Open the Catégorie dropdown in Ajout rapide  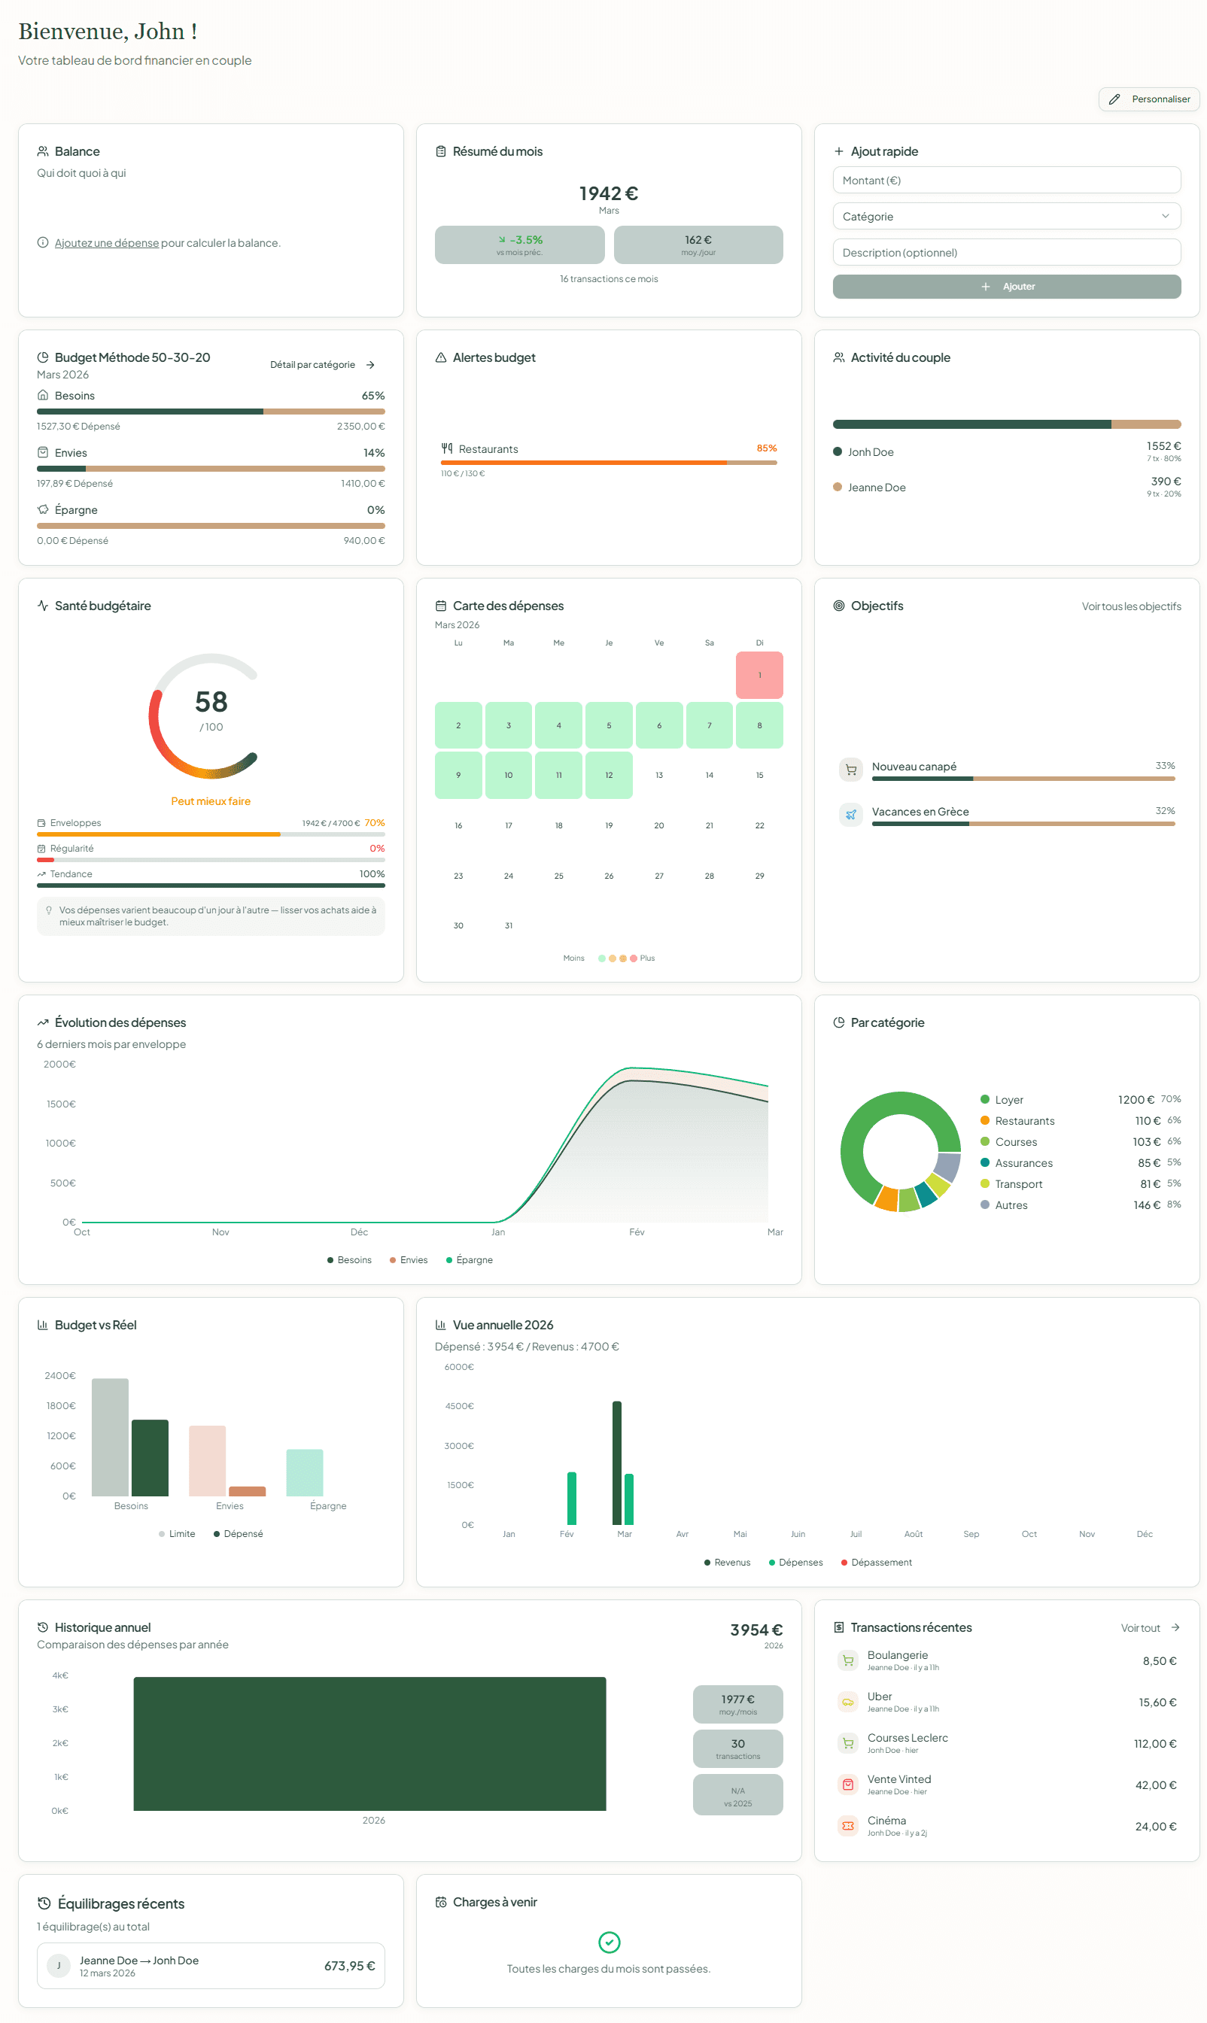point(1006,215)
